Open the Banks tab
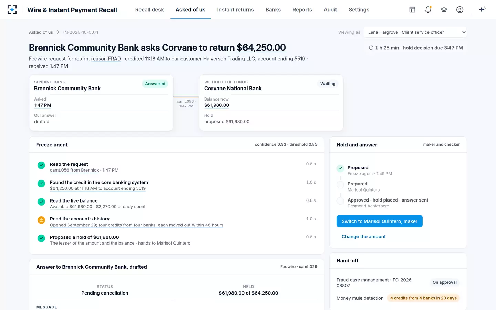Image resolution: width=496 pixels, height=310 pixels. click(273, 10)
